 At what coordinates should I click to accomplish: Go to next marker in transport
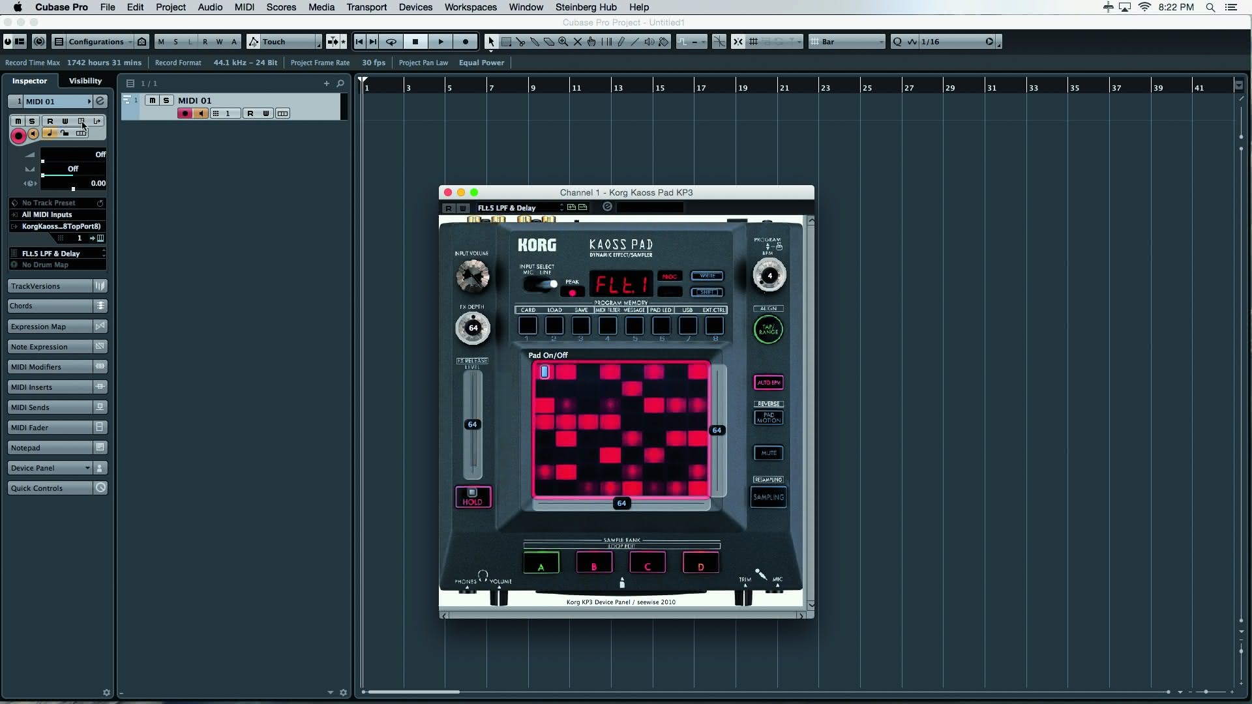pos(373,42)
